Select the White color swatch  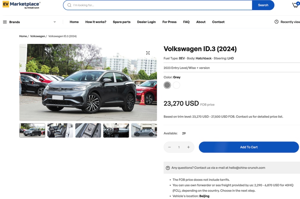(176, 85)
